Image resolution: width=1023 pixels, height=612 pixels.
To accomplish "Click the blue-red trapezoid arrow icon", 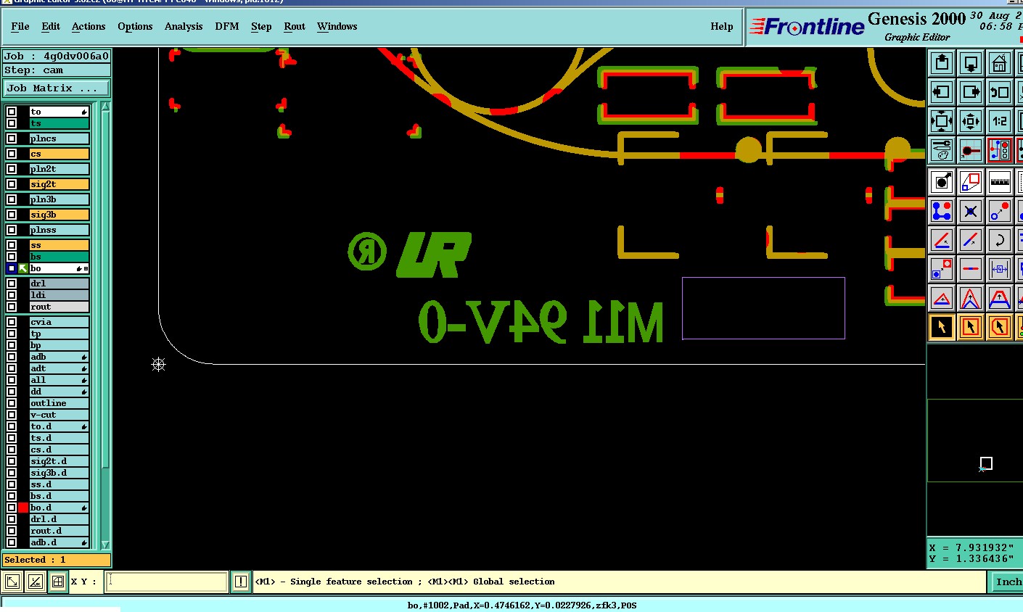I will tap(1000, 298).
